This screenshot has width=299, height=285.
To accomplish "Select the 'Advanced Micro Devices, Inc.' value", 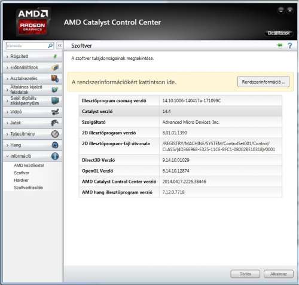I will click(x=191, y=122).
